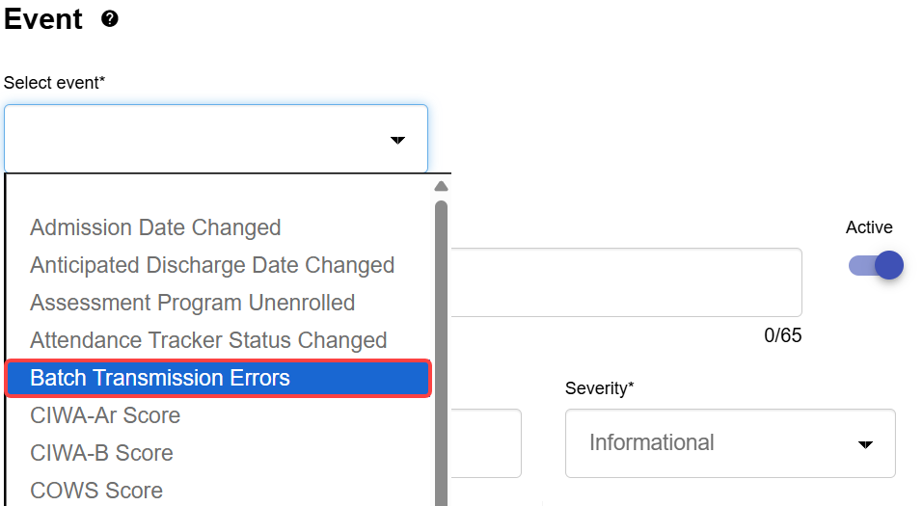
Task: Select Attendance Tracker Status Changed
Action: (208, 340)
